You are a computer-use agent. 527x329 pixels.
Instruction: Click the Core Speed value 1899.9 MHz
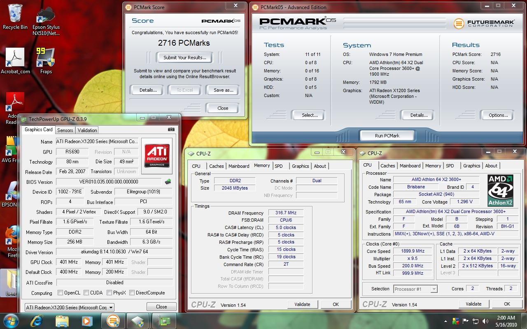point(413,251)
